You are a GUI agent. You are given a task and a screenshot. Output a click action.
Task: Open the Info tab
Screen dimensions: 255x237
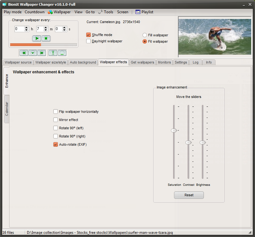[x=209, y=63]
